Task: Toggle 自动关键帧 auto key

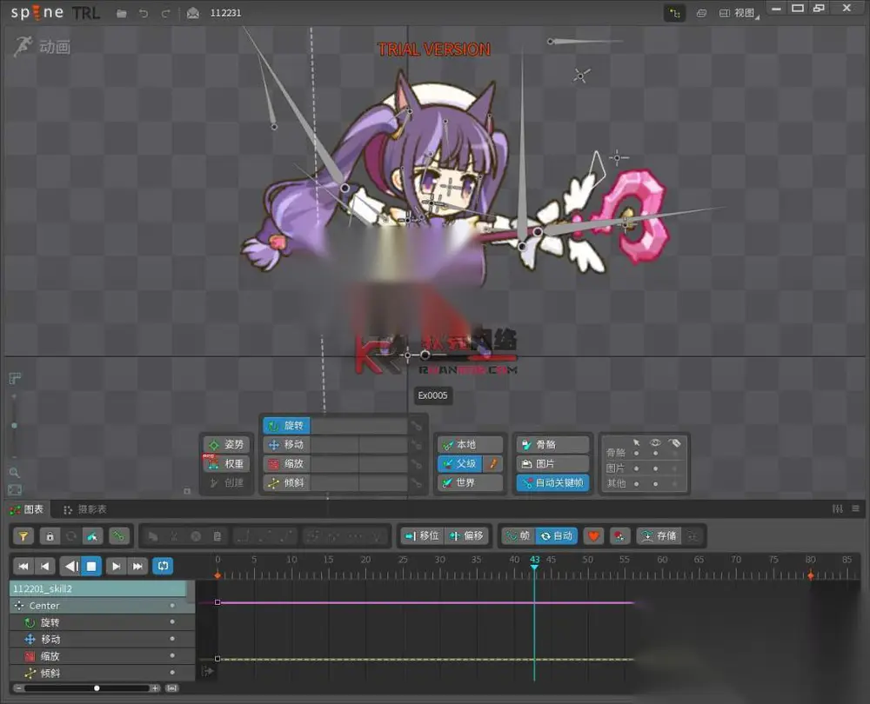Action: [x=552, y=483]
